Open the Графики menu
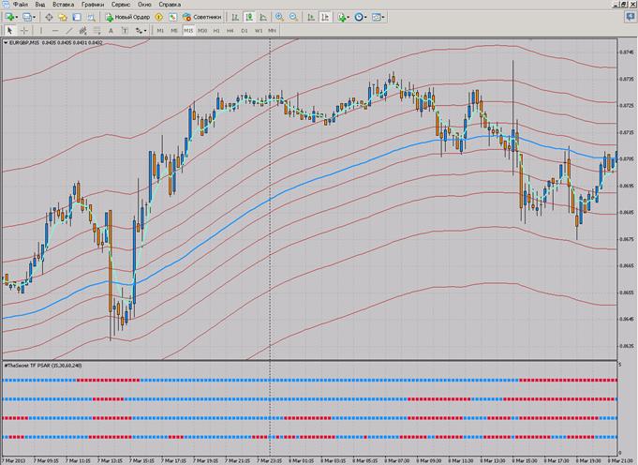This screenshot has height=465, width=638. [x=93, y=5]
